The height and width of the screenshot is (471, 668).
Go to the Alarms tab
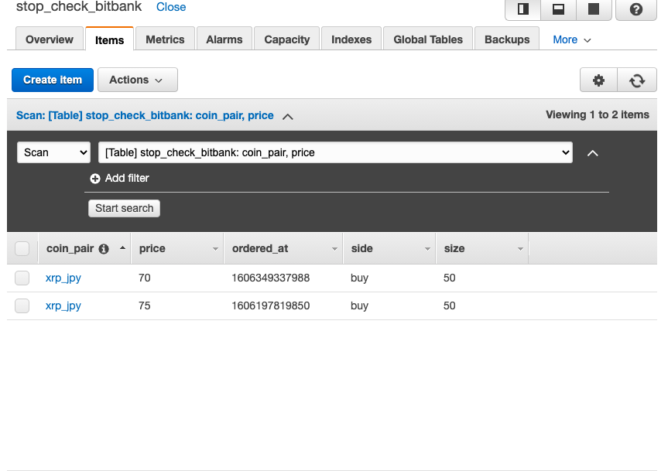[x=224, y=39]
